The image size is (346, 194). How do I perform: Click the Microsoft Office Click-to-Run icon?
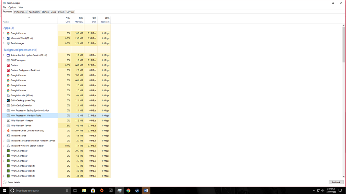click(x=8, y=131)
